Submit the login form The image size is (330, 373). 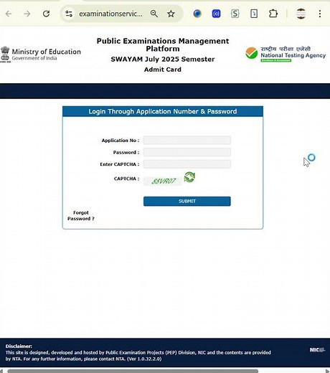coord(187,201)
